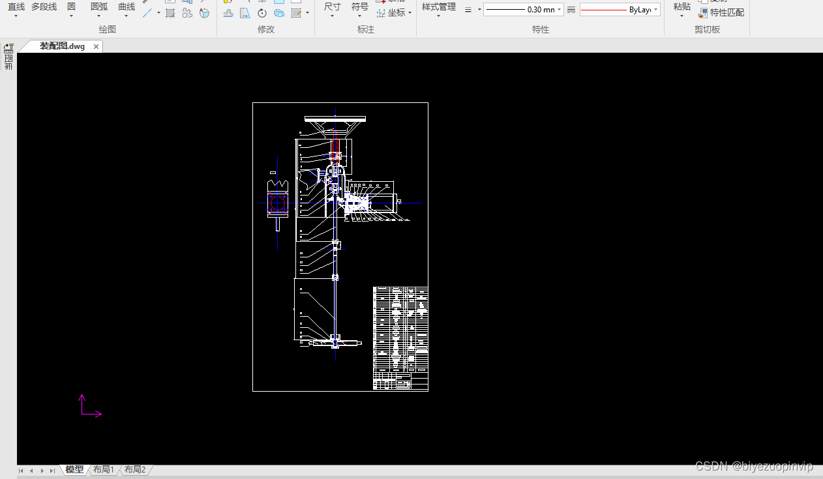Click the 粘贴 paste button
The image size is (823, 479).
pos(681,10)
